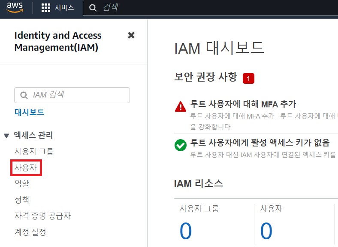This screenshot has height=247, width=338.
Task: Go to 역할 in the sidebar
Action: tap(22, 183)
